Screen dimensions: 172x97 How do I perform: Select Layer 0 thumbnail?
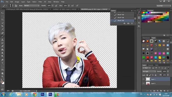148,83
